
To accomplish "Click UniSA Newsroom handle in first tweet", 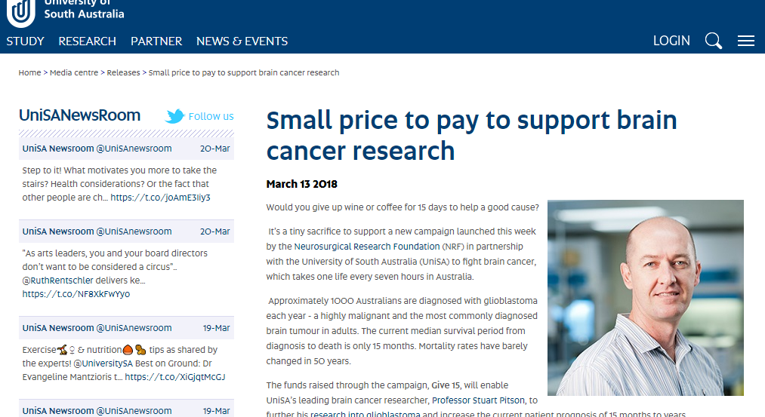I will pos(97,149).
